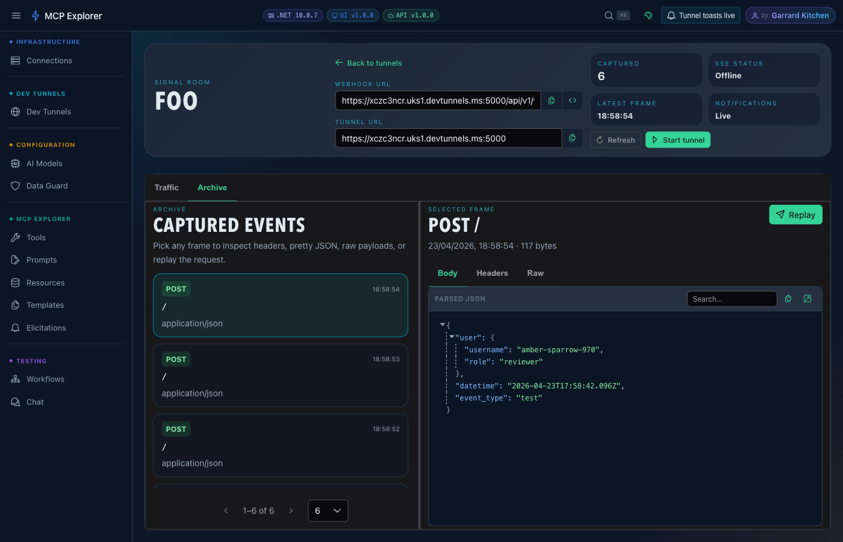Click the webhook URL field
The image size is (843, 542).
pyautogui.click(x=438, y=101)
